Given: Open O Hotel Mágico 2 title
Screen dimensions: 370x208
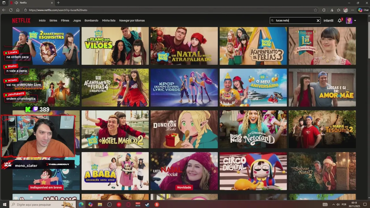Looking at the screenshot, I should tap(115, 129).
